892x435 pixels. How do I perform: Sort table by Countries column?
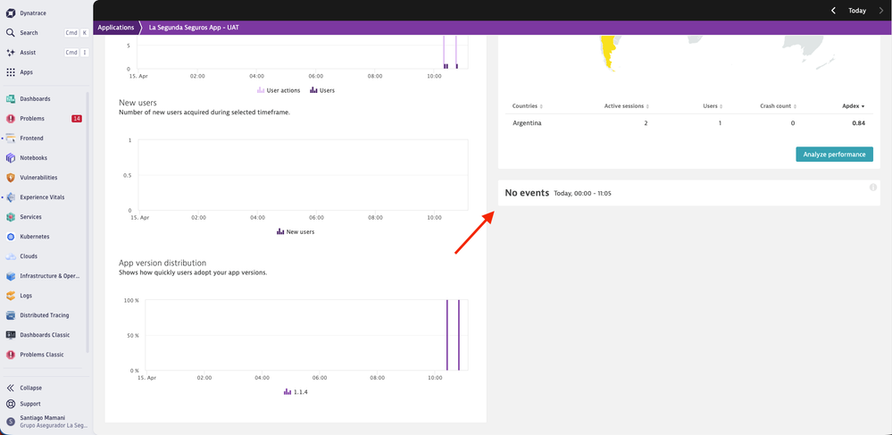(527, 106)
